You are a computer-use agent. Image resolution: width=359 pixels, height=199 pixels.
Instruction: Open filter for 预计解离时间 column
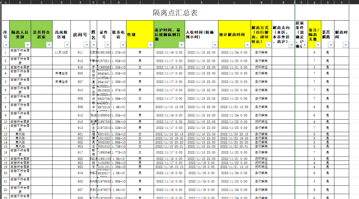[x=247, y=45]
